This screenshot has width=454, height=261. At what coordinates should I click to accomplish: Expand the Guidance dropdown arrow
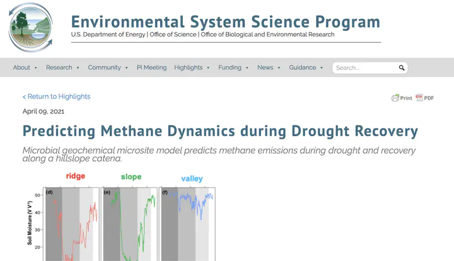pyautogui.click(x=322, y=67)
